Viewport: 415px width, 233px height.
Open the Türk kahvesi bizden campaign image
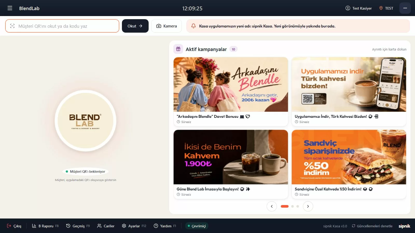349,84
